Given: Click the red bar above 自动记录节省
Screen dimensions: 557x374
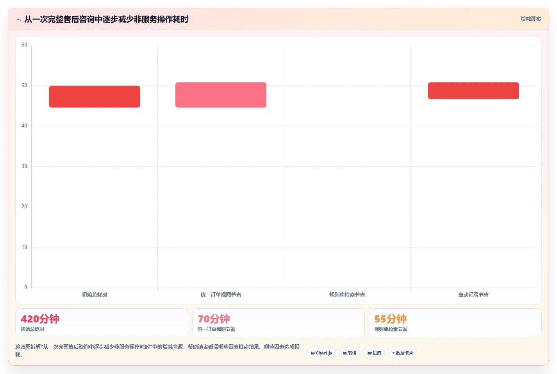Looking at the screenshot, I should click(473, 91).
